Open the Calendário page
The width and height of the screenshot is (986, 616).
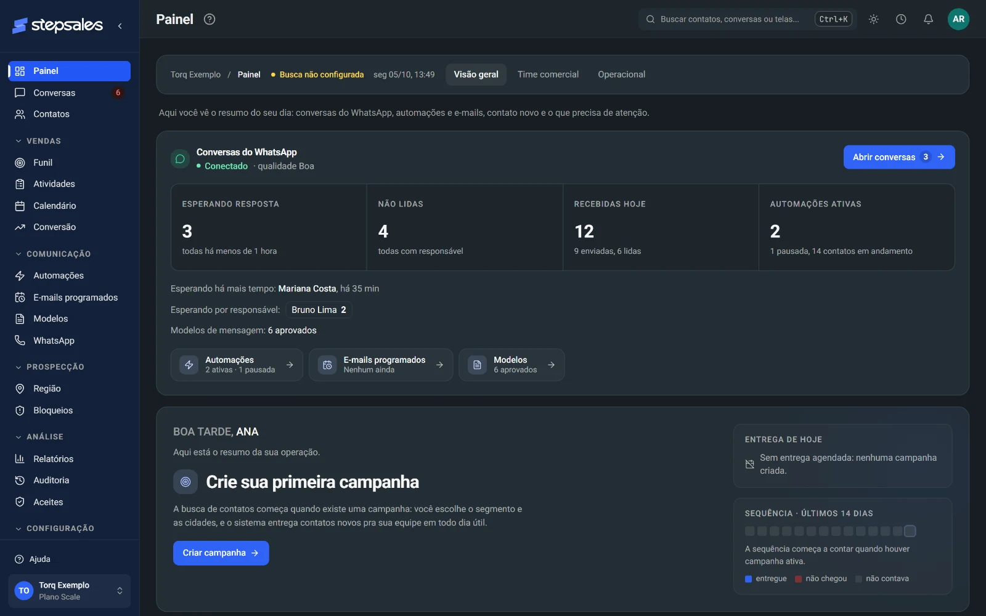[70, 206]
